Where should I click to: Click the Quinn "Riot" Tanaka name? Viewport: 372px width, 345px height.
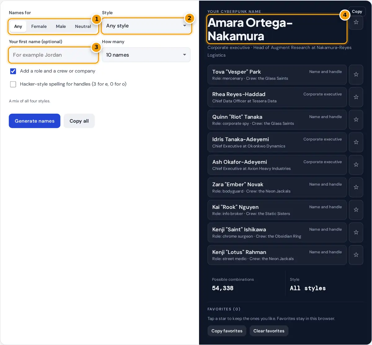237,117
